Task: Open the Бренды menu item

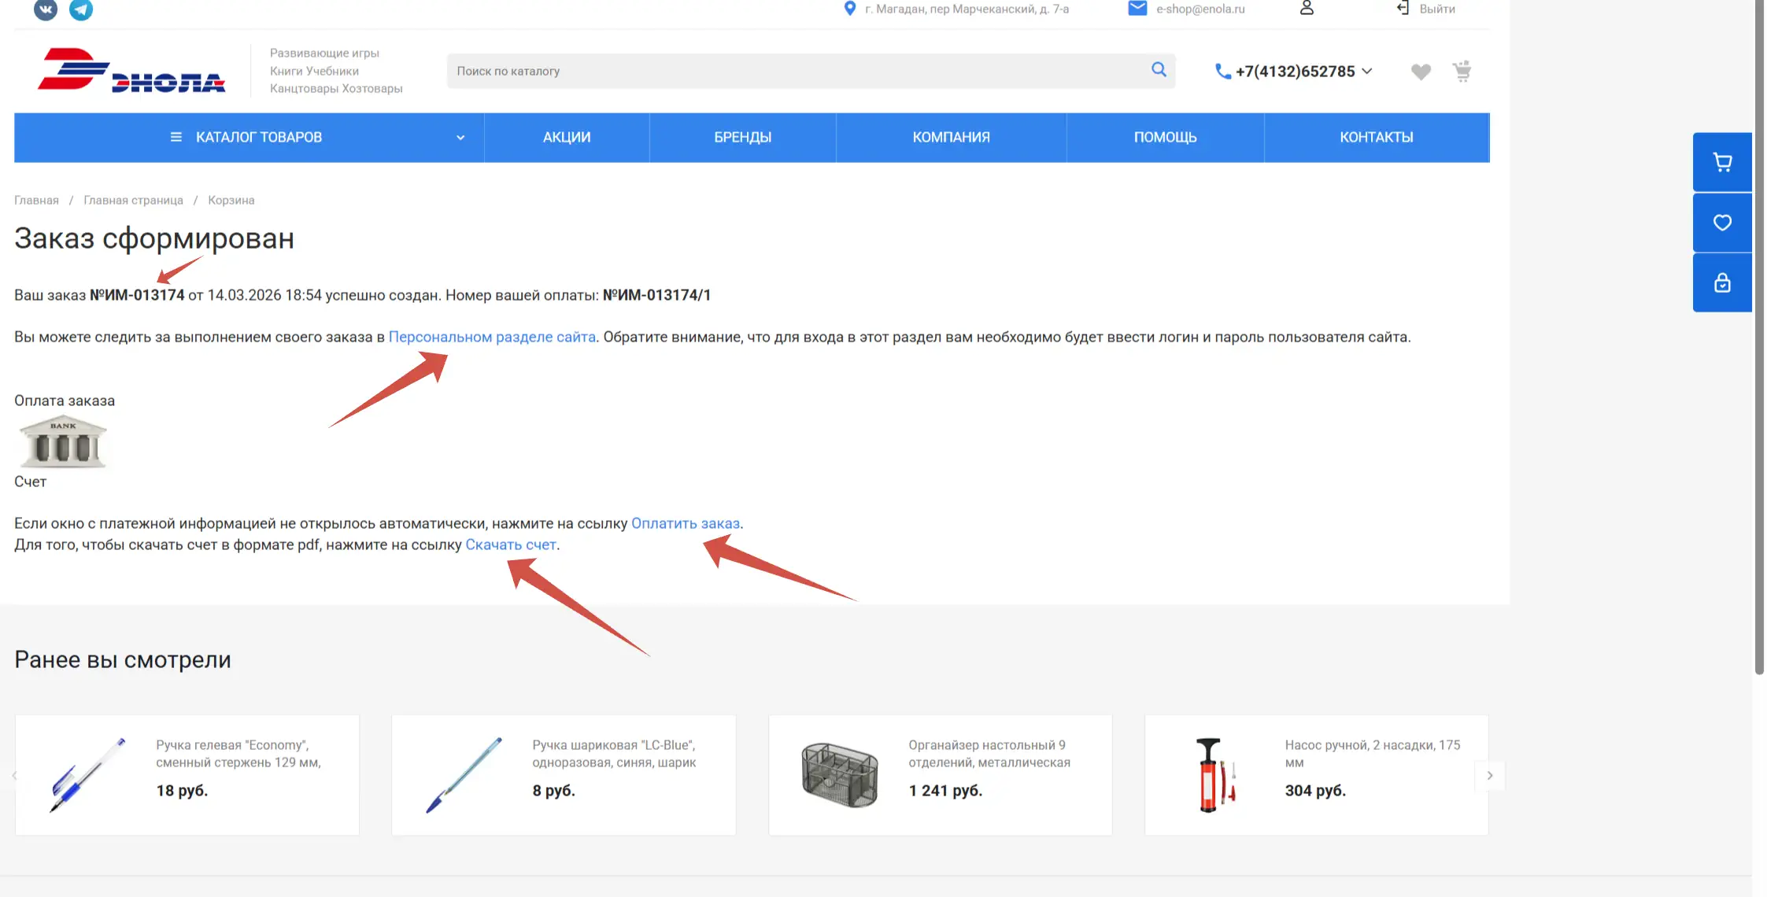Action: pos(742,138)
